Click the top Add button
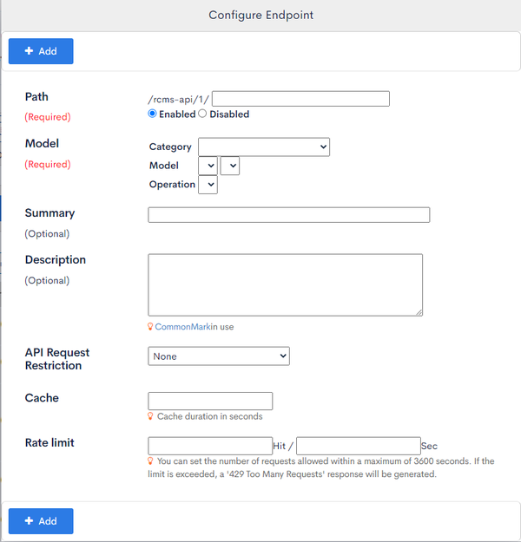The width and height of the screenshot is (521, 542). pos(41,51)
